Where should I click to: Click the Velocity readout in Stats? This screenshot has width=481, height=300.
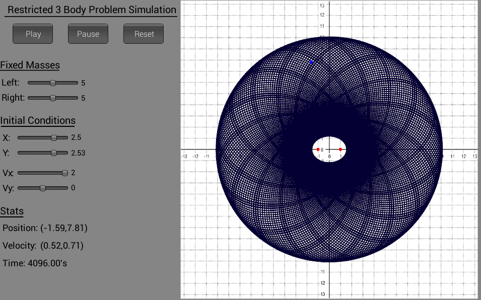tap(43, 246)
